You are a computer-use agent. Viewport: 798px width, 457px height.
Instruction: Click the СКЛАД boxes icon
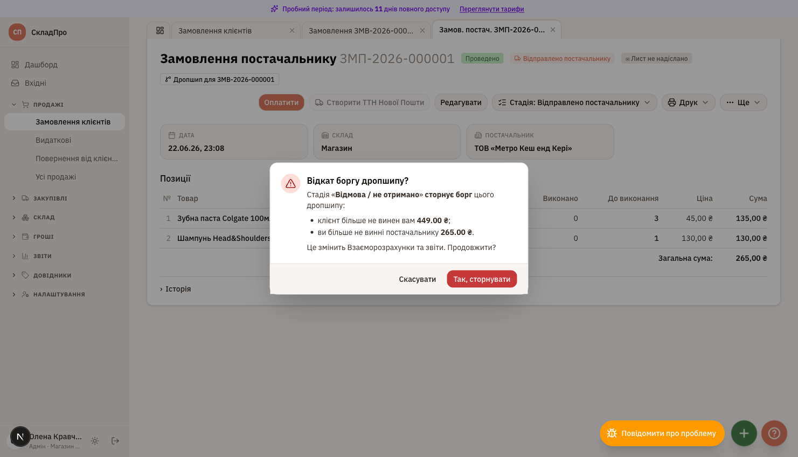tap(25, 218)
